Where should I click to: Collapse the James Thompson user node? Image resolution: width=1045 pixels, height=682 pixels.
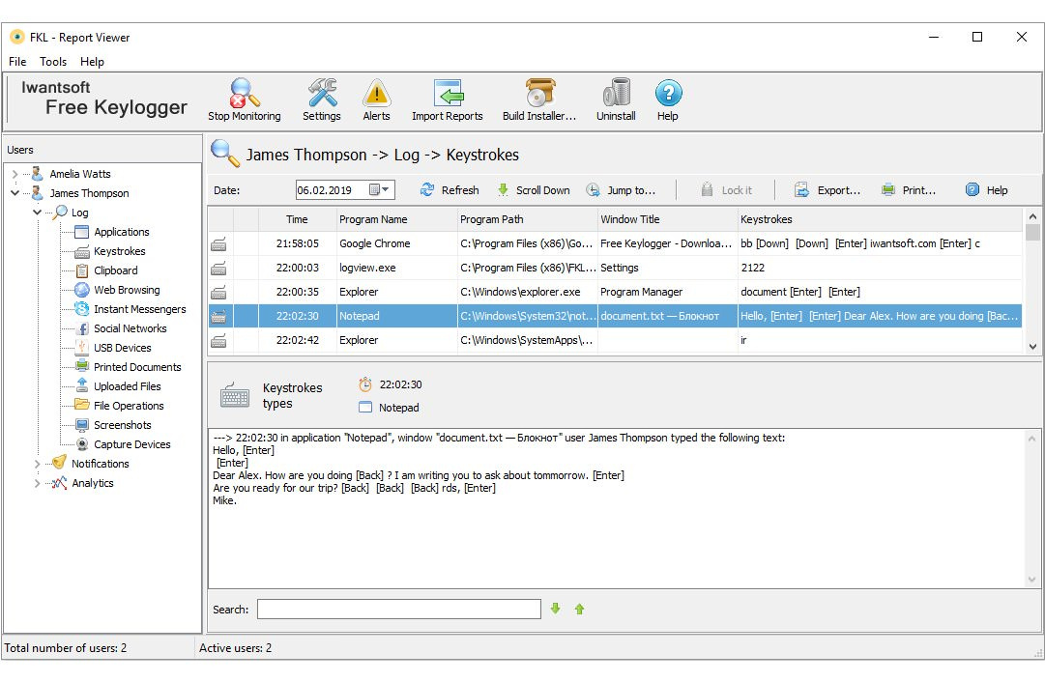[15, 194]
